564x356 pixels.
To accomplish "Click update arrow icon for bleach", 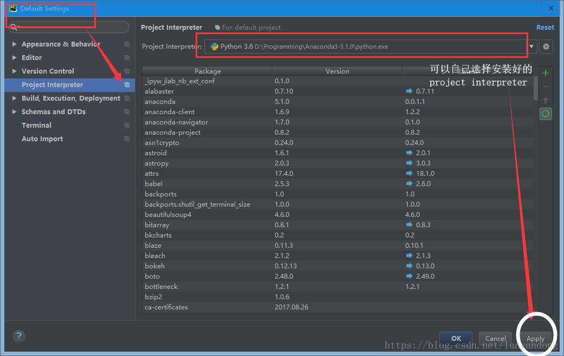I will pos(409,255).
